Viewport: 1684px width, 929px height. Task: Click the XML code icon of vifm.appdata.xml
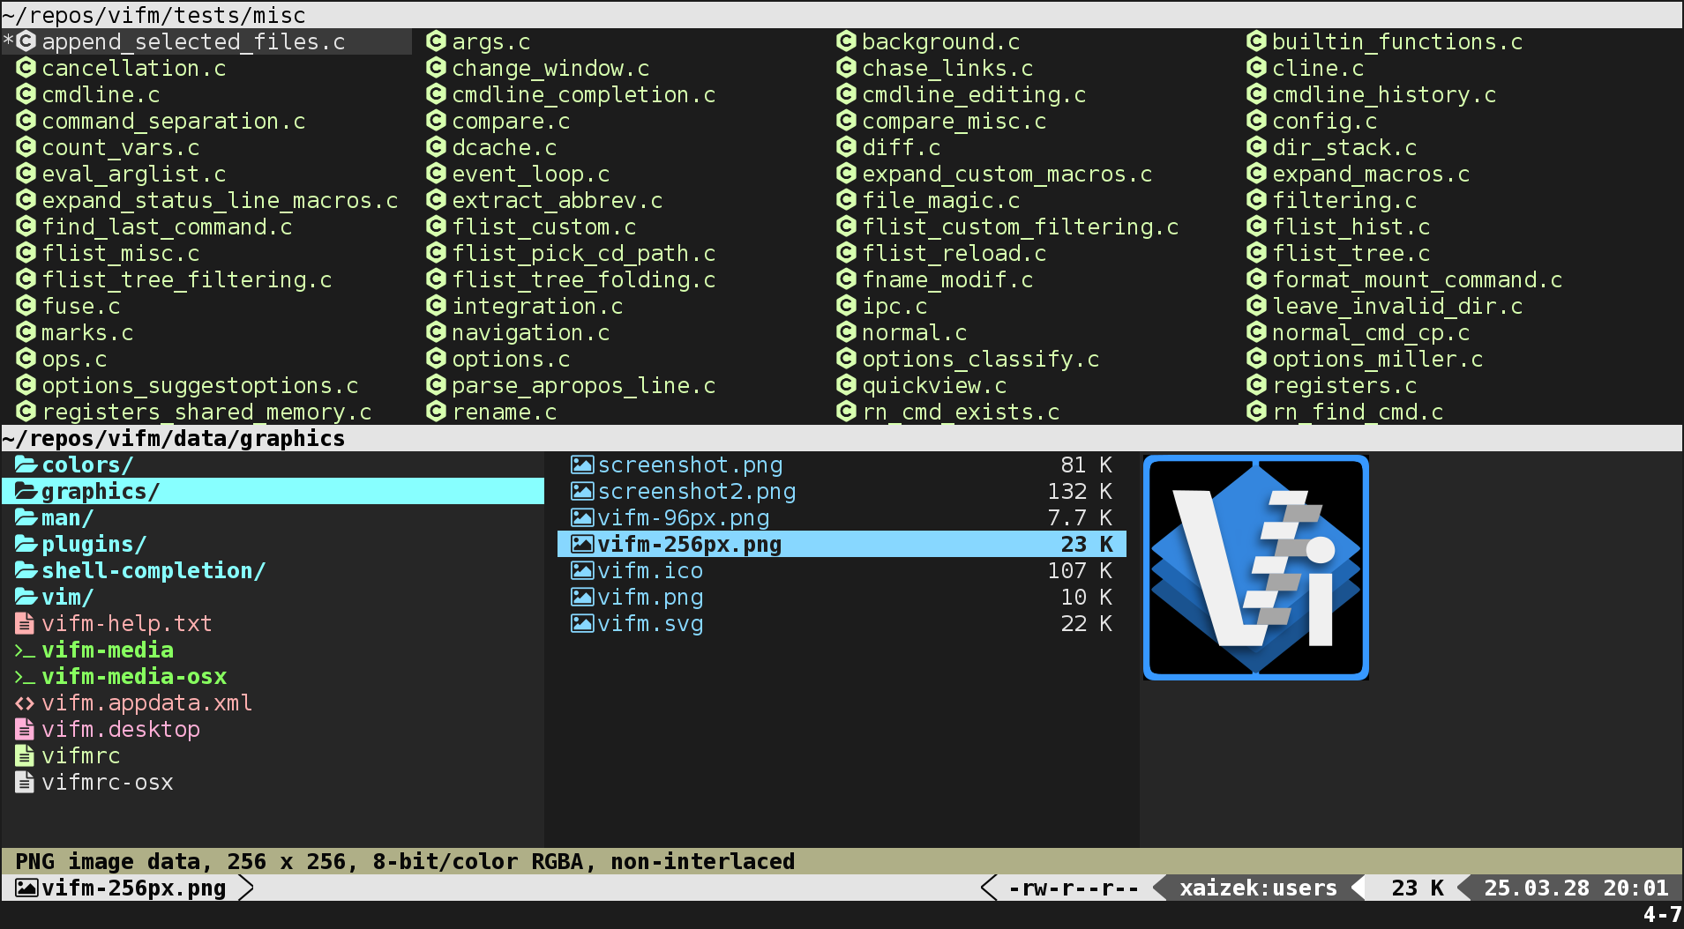[25, 703]
